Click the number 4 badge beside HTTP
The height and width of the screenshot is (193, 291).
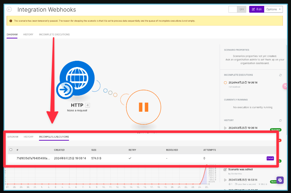[88, 105]
